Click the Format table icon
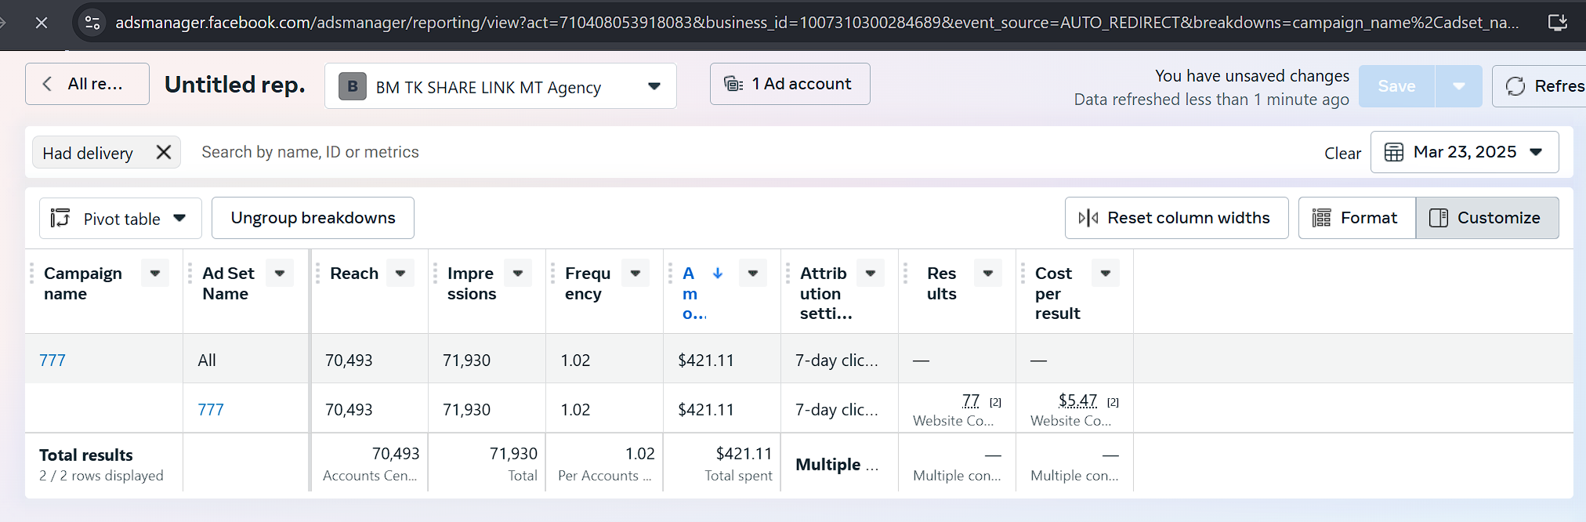The image size is (1586, 522). click(1322, 218)
